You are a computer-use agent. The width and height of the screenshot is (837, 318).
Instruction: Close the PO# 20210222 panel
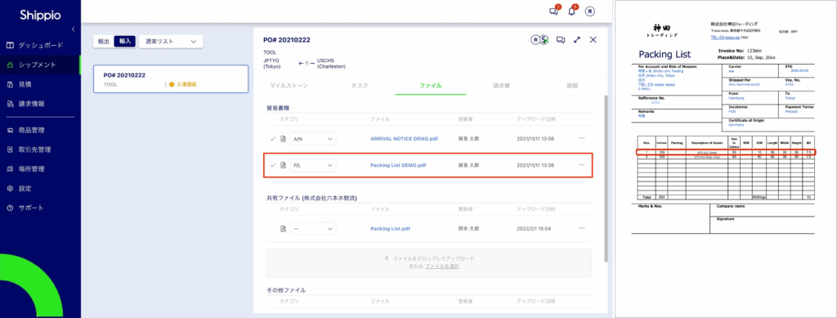593,40
